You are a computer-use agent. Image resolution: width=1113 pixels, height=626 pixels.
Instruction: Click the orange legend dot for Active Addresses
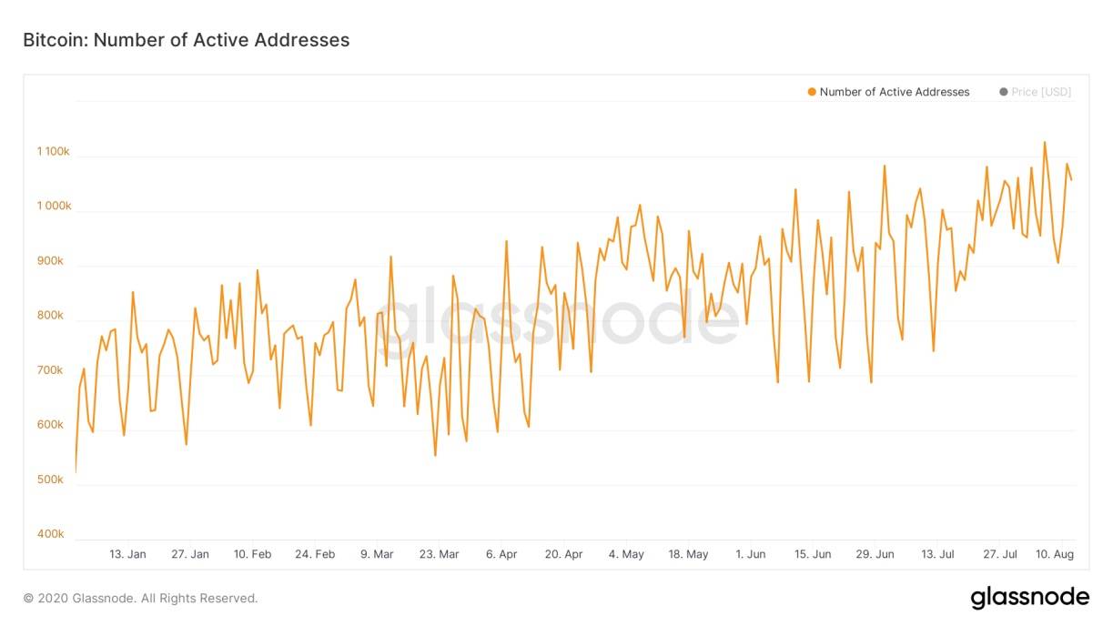[812, 92]
